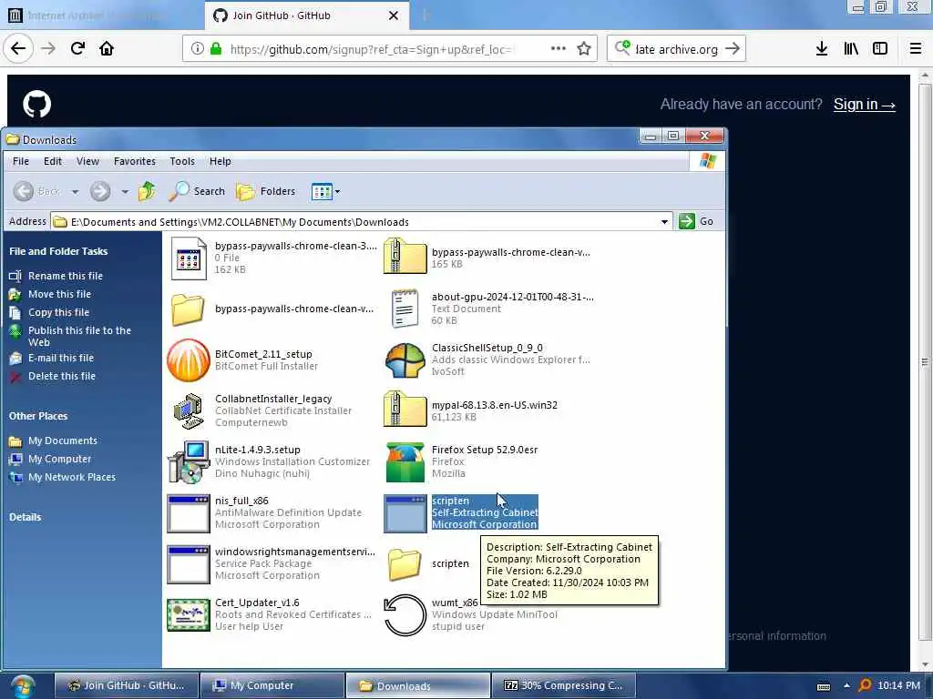Show hidden tray icons arrow

[846, 685]
